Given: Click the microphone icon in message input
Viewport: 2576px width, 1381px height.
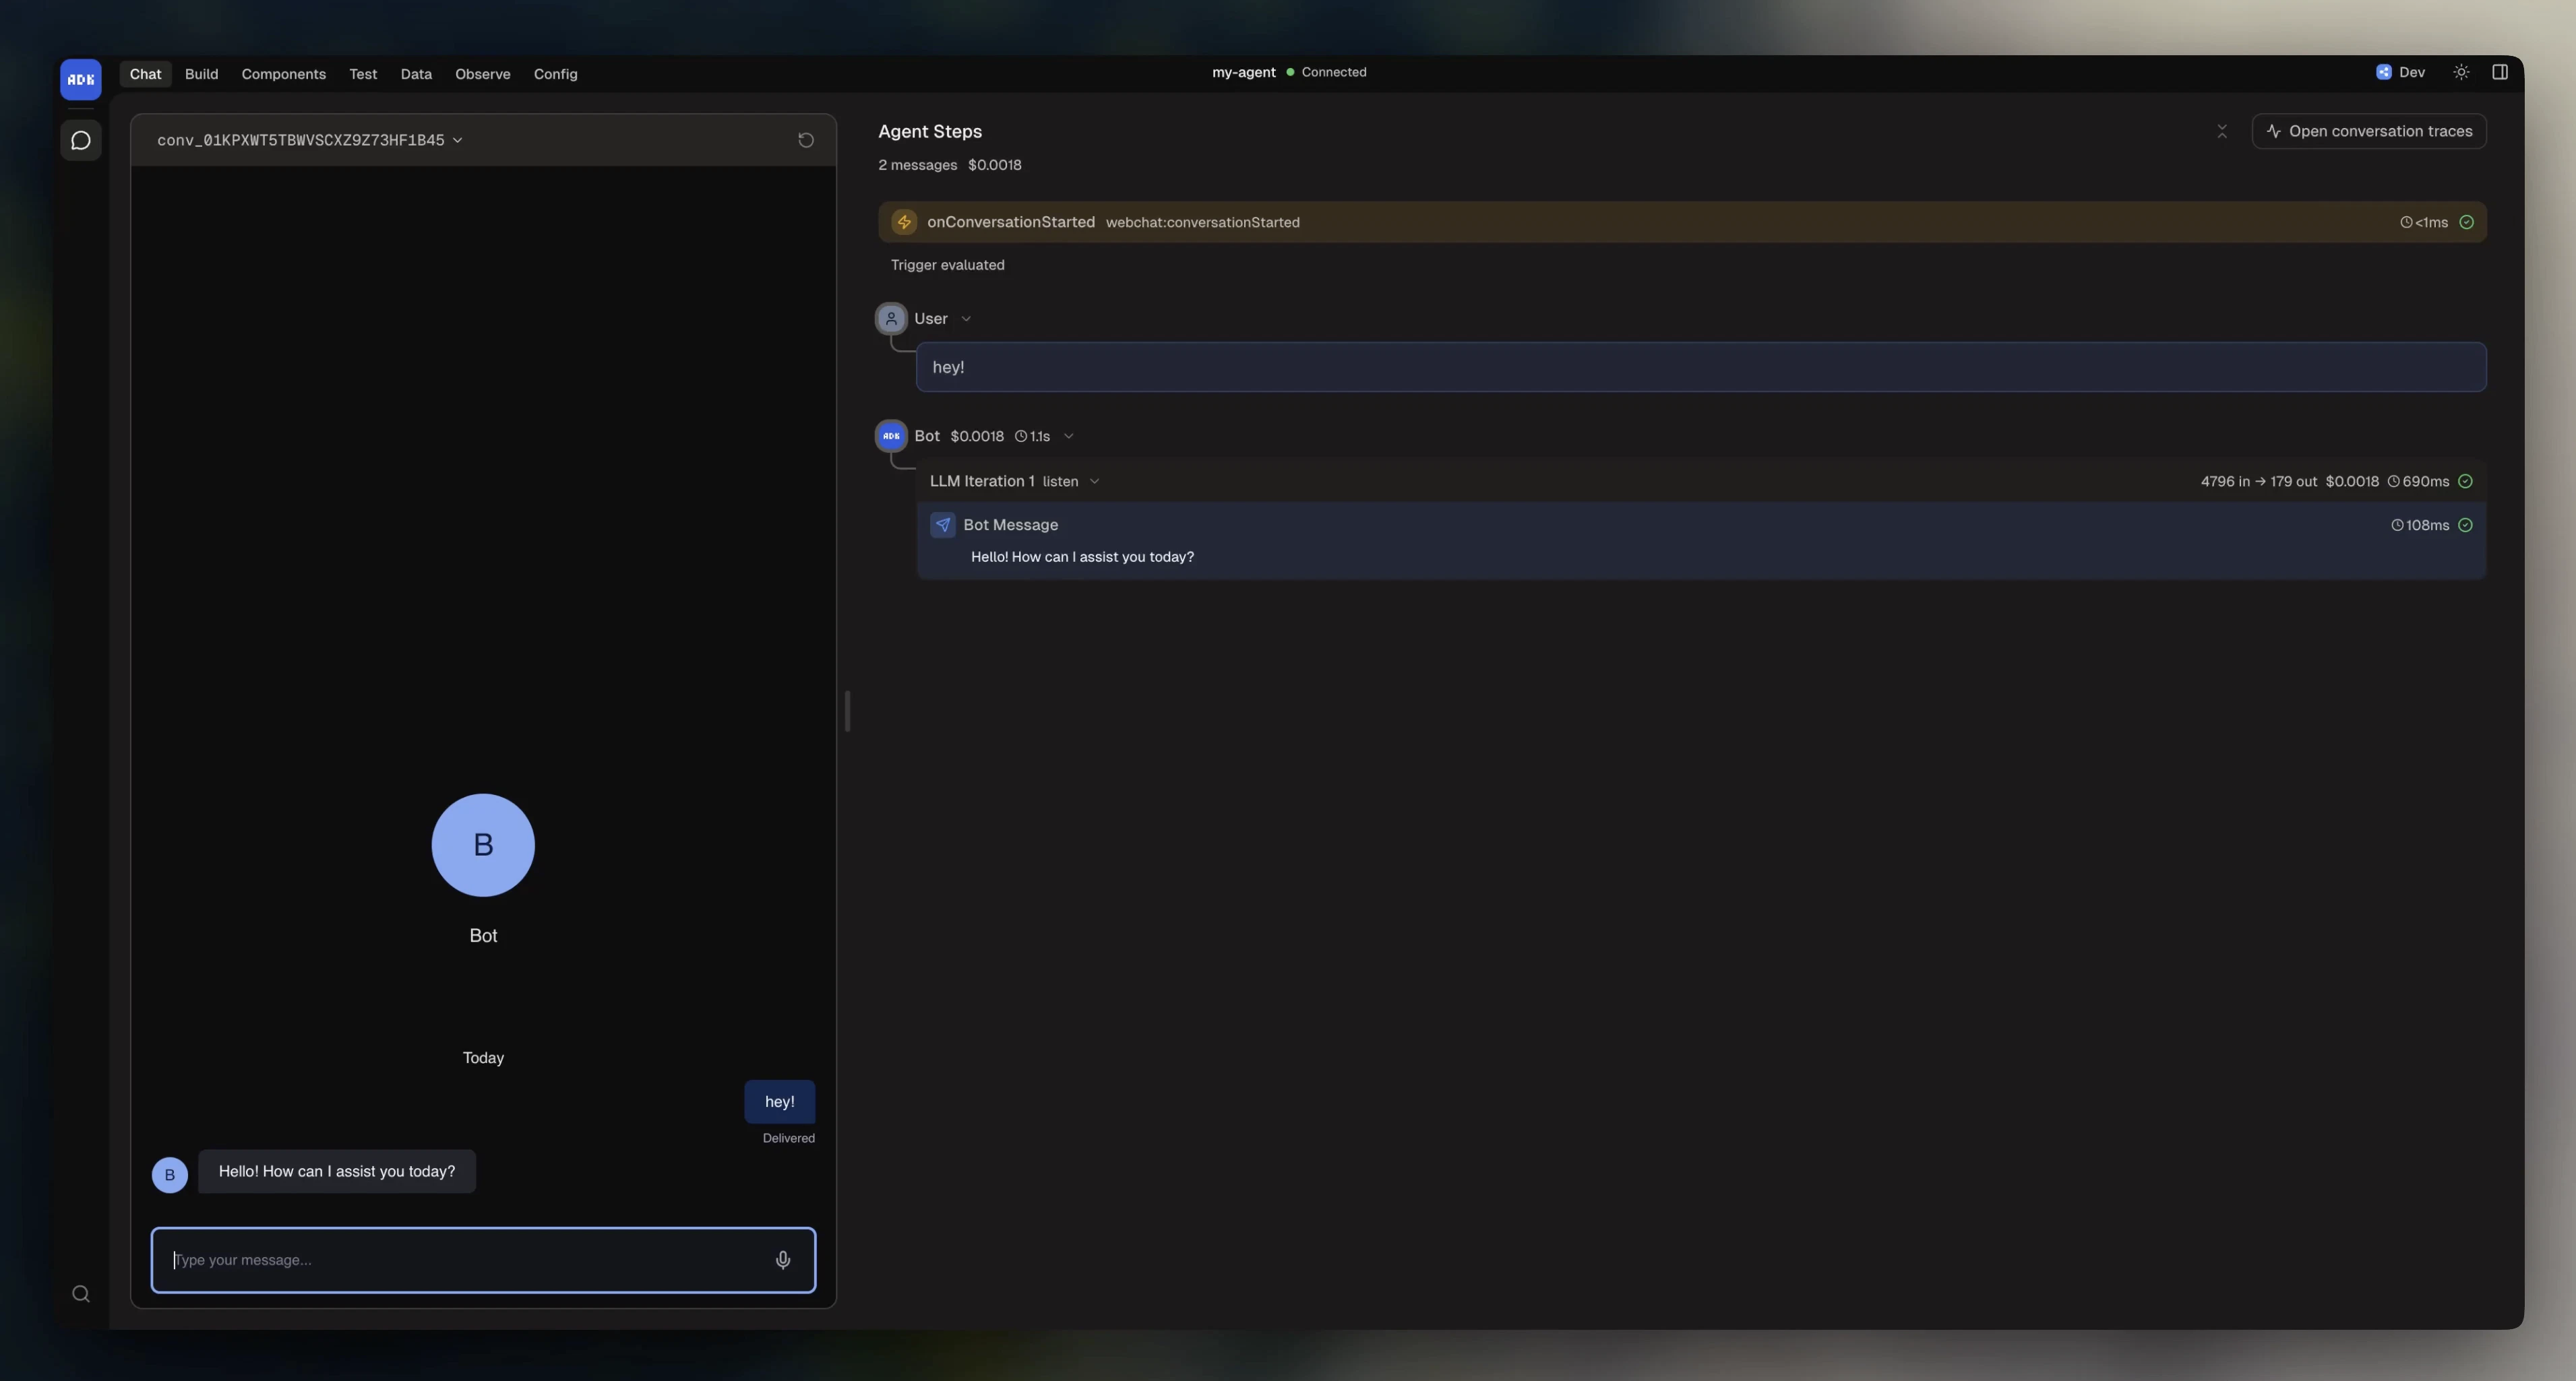Looking at the screenshot, I should click(783, 1260).
